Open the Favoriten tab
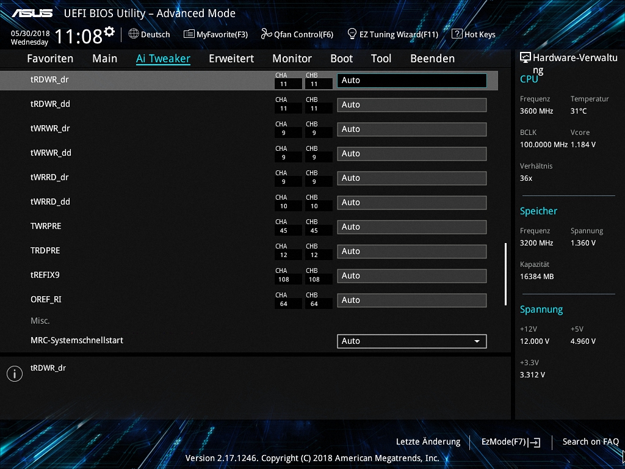Screen dimensions: 625x469 point(50,59)
